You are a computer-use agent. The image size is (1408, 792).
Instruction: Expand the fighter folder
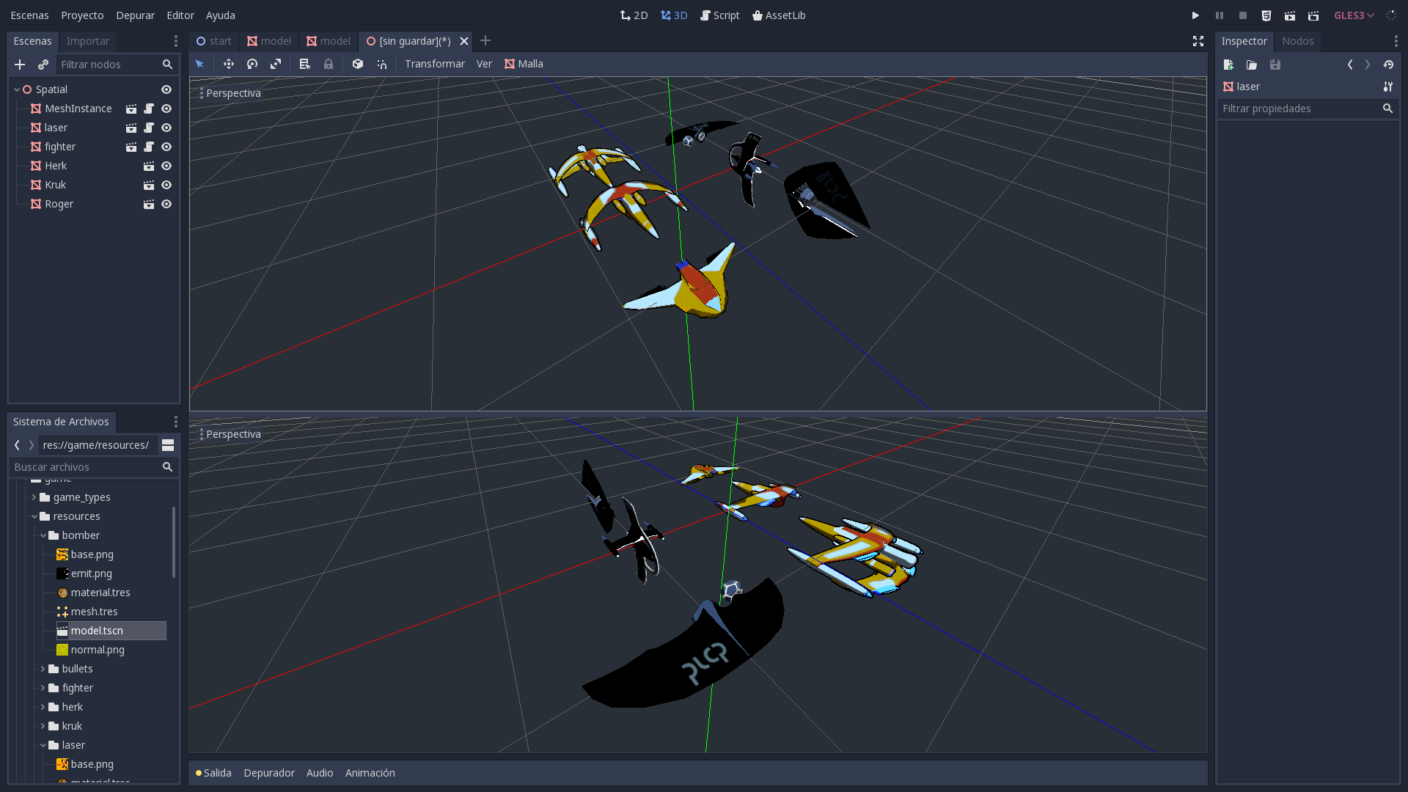tap(43, 688)
